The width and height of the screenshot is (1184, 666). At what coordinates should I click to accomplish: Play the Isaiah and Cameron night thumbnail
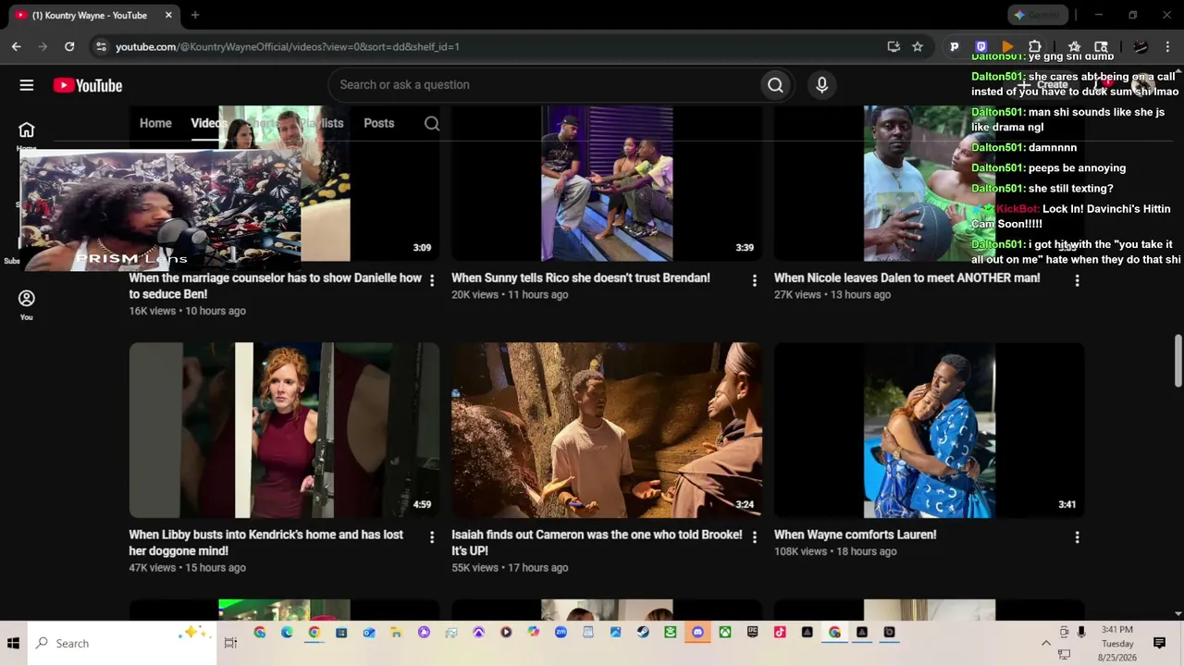point(607,430)
